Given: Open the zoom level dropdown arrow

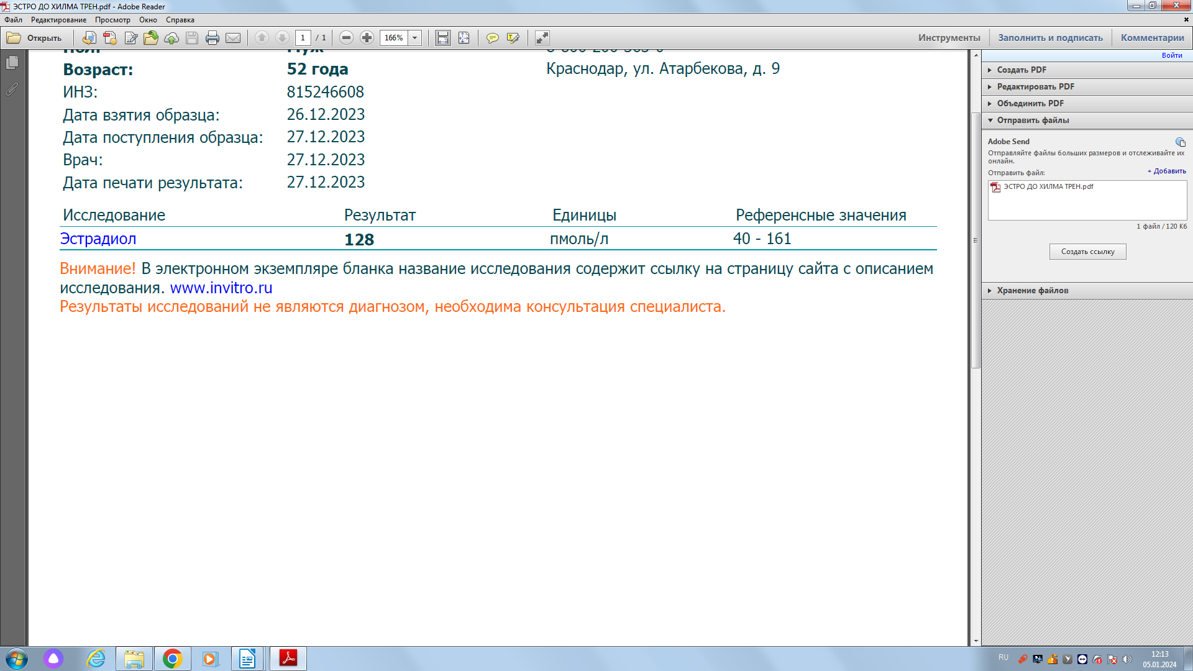Looking at the screenshot, I should pyautogui.click(x=415, y=38).
